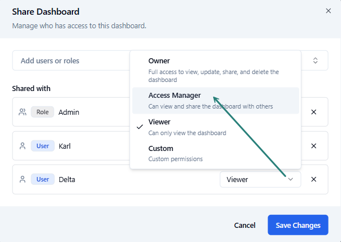Remove Delta from the shared list

[x=314, y=179]
